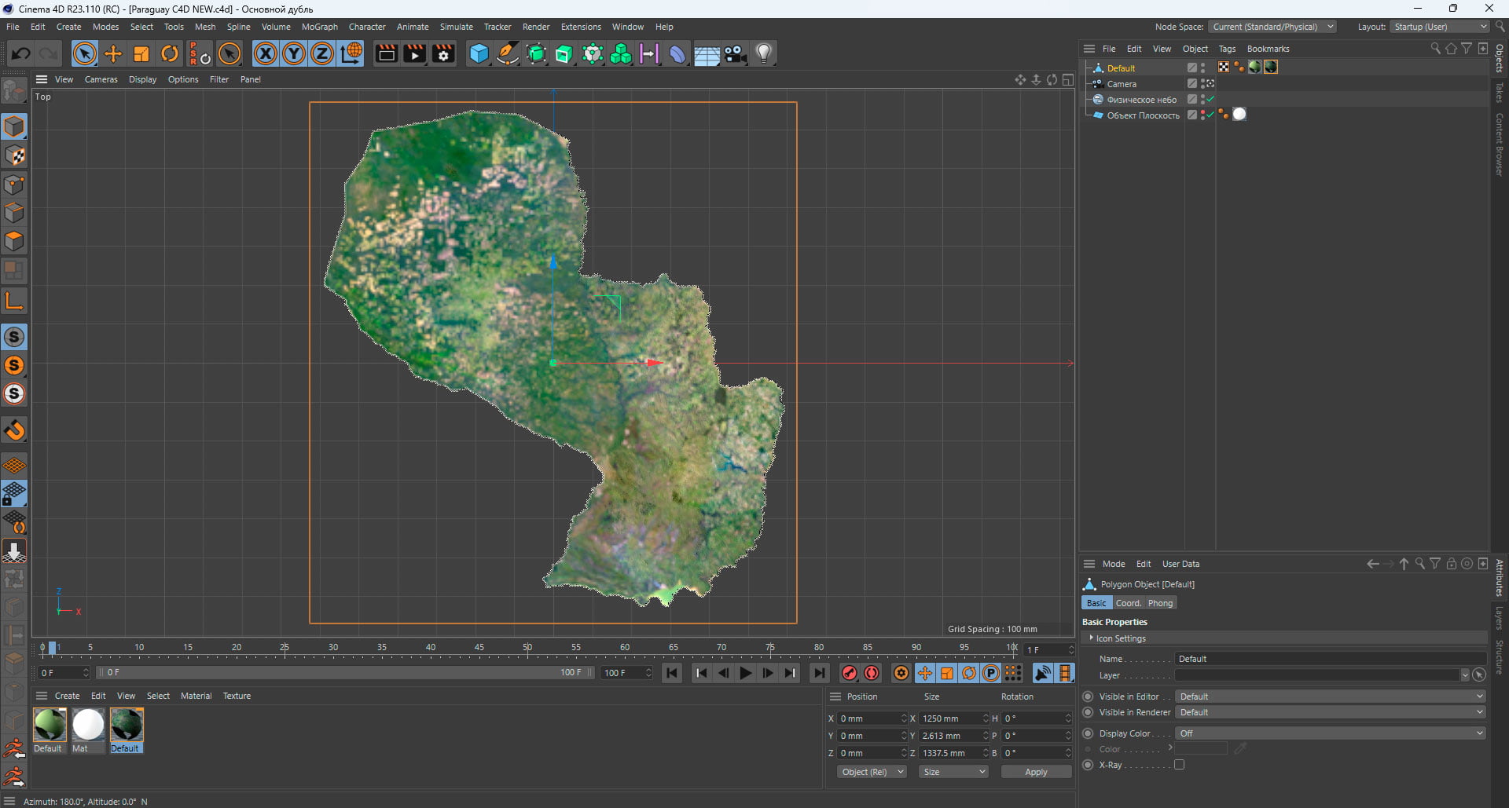Click the Apply button
This screenshot has height=808, width=1509.
(x=1036, y=772)
